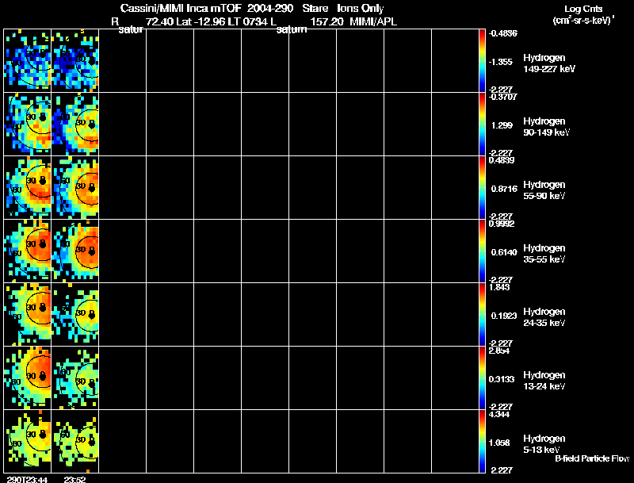Pick the color bar for Hydrogen 5-13 keV
The image size is (634, 483).
482,441
